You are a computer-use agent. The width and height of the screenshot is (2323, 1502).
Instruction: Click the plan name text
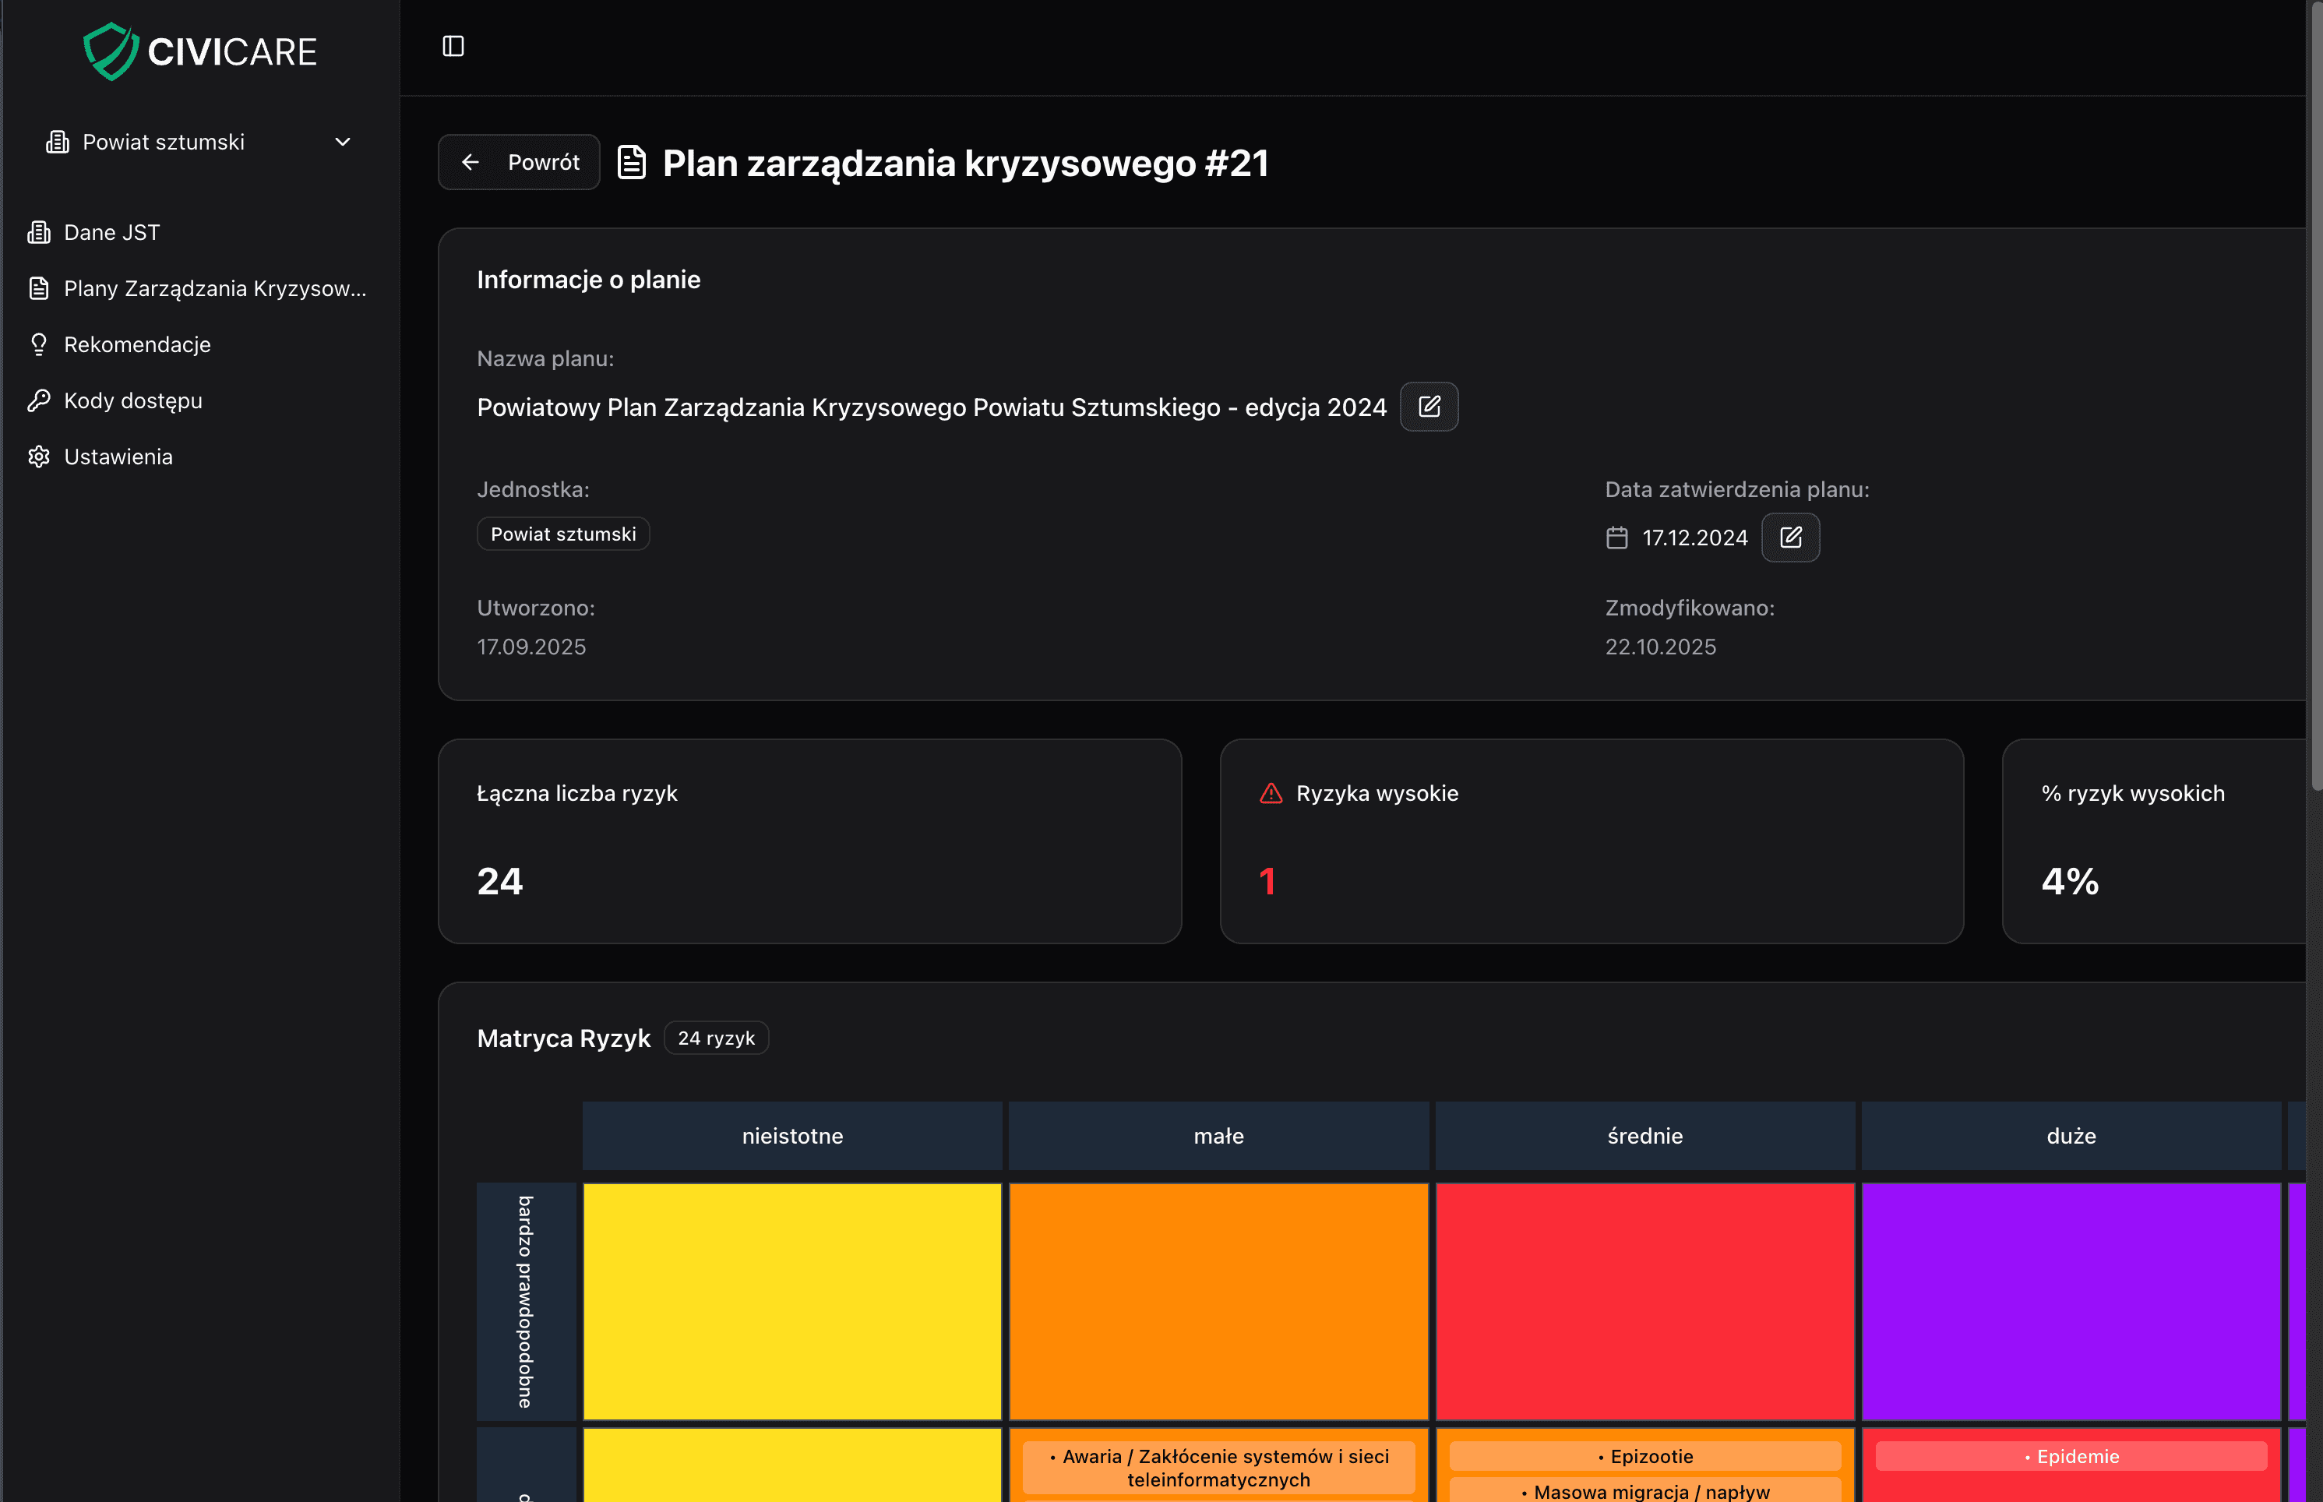tap(932, 407)
